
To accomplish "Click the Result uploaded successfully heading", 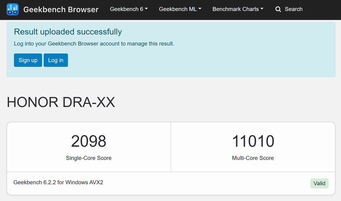I will (68, 32).
